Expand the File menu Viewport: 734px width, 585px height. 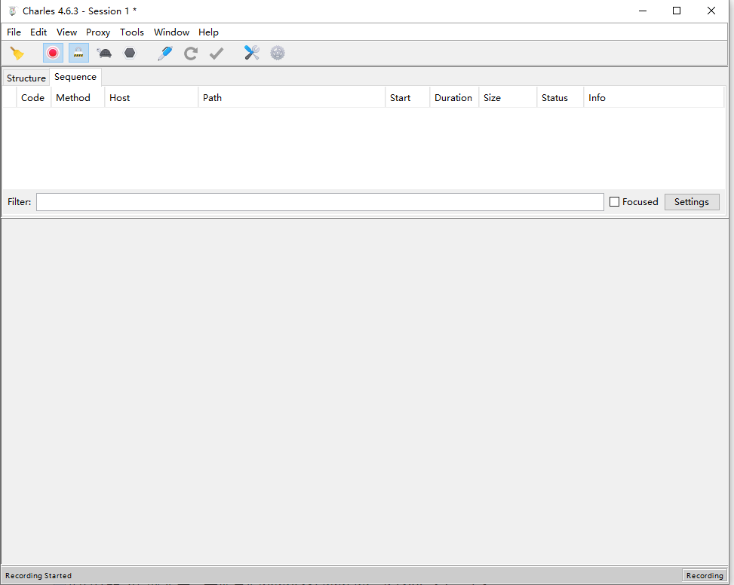coord(14,32)
